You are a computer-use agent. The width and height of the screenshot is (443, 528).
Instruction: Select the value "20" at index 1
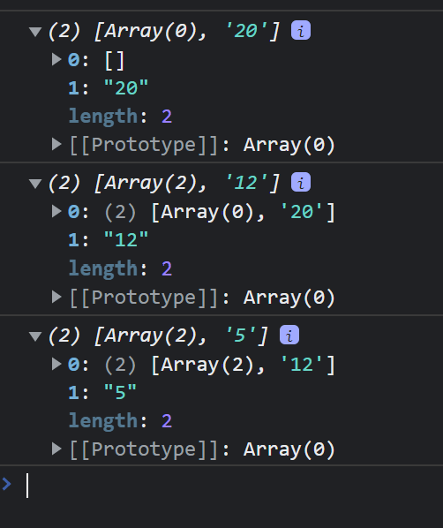(126, 88)
